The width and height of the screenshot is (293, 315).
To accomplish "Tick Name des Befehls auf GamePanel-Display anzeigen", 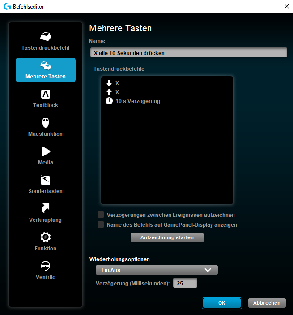I will click(x=101, y=224).
